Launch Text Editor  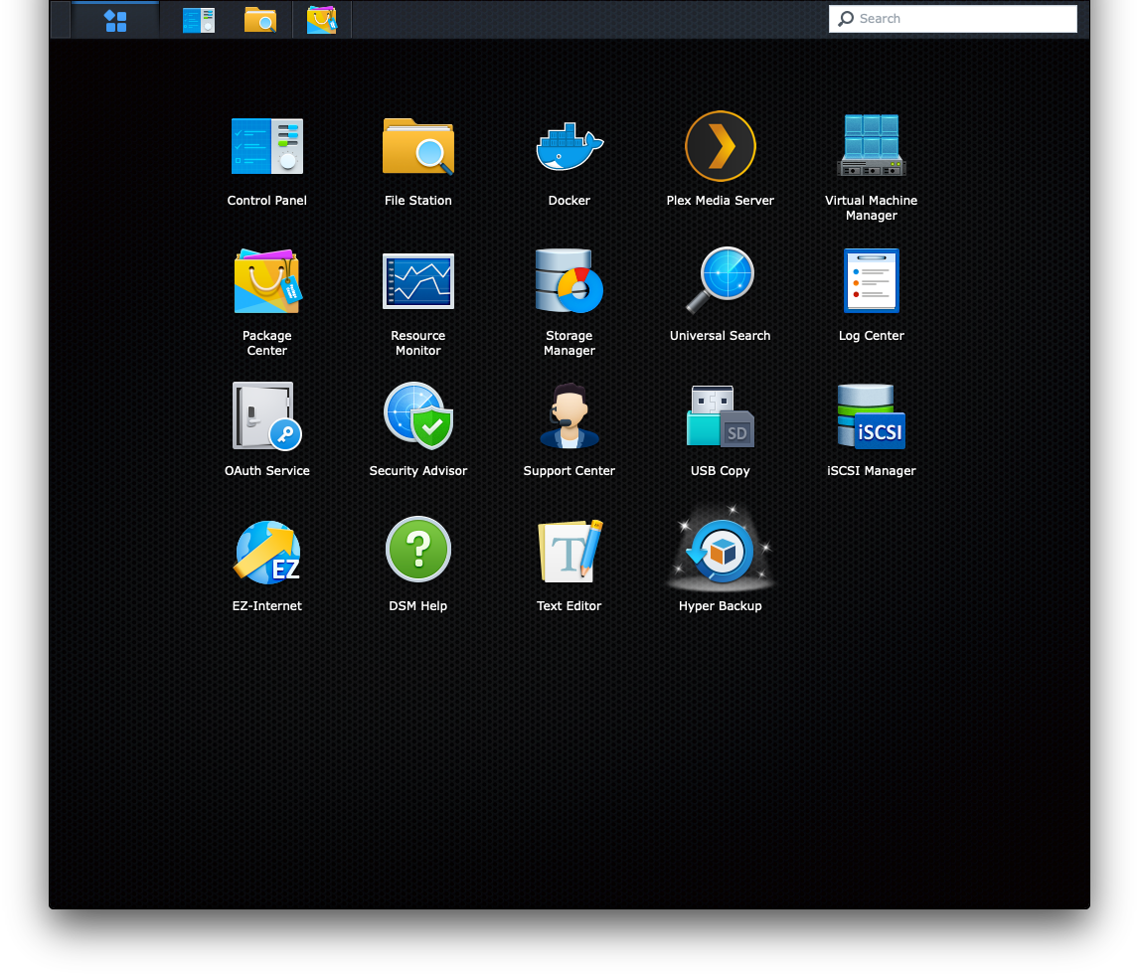click(x=569, y=552)
